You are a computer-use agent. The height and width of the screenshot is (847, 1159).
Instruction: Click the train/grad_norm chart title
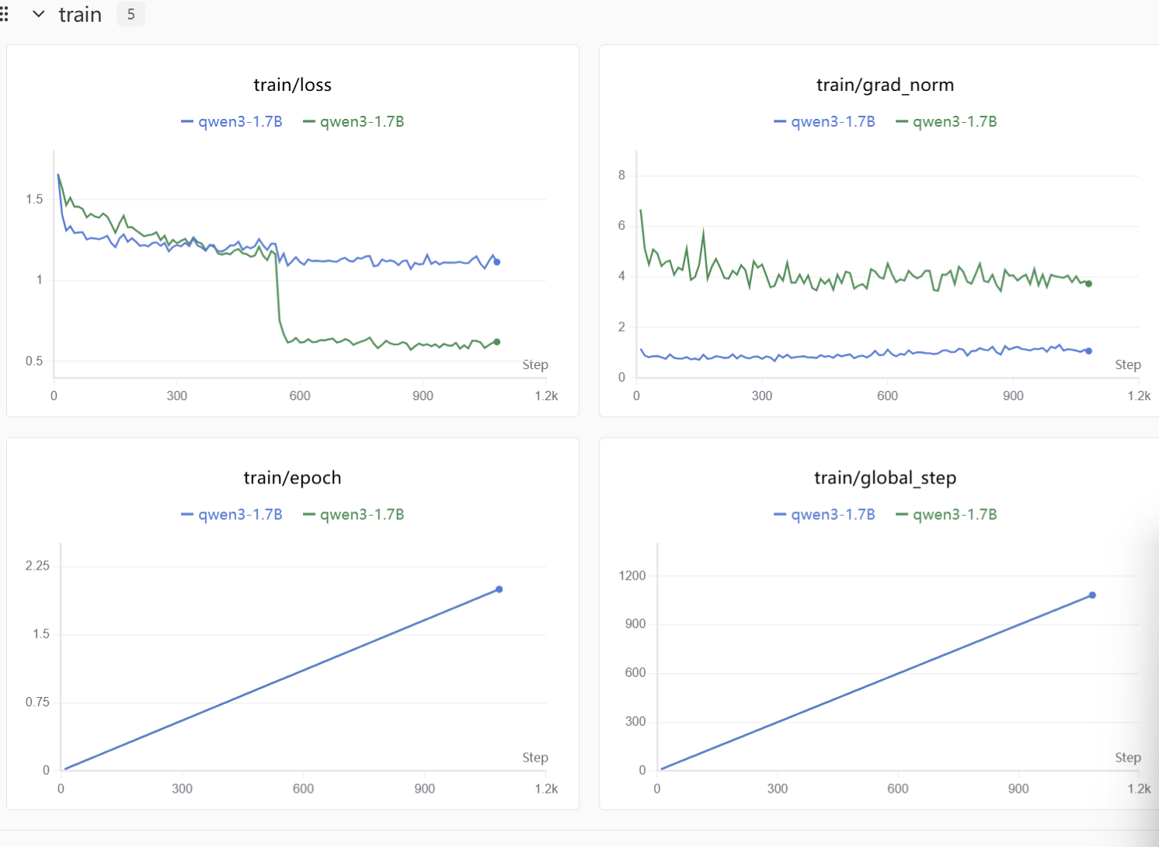(885, 85)
